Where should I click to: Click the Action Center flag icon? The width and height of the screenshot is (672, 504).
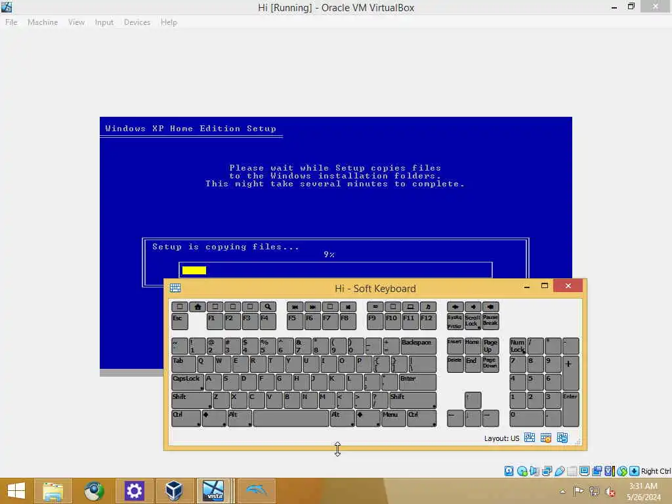click(x=578, y=491)
